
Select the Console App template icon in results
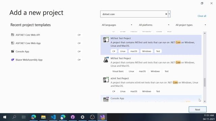[106, 99]
